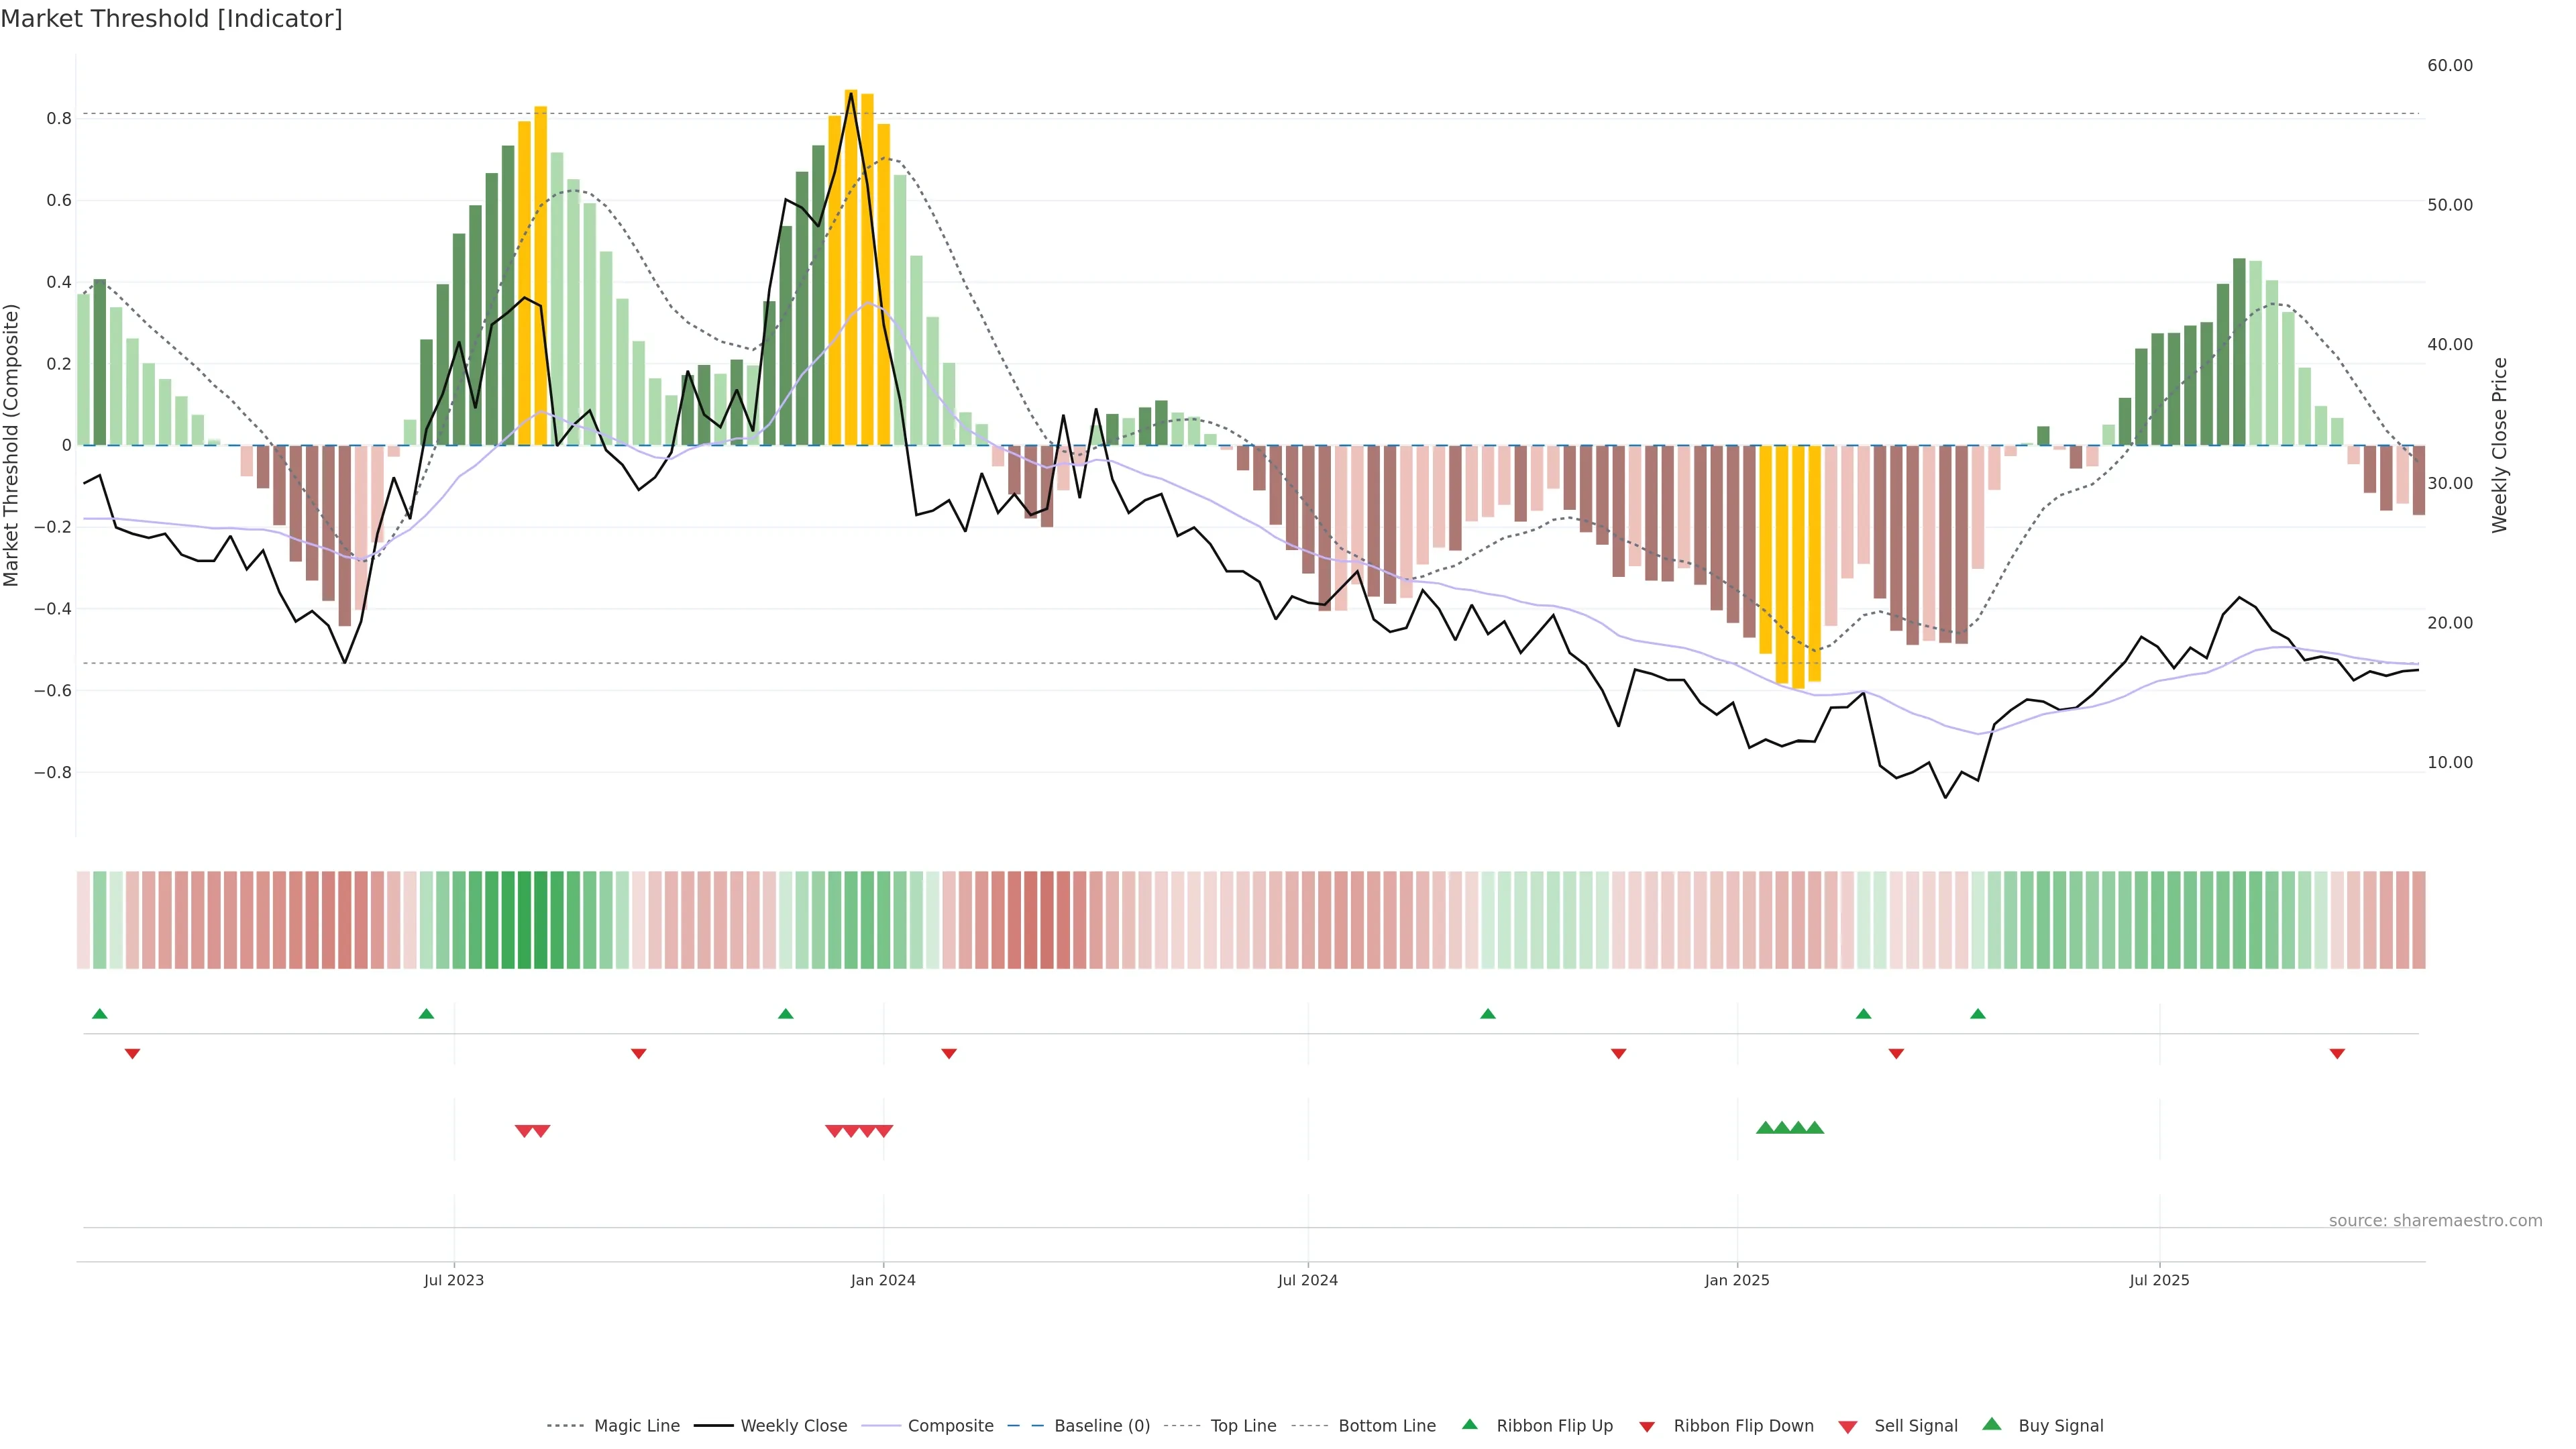Click the Jul 2025 x-axis label

(2159, 1280)
